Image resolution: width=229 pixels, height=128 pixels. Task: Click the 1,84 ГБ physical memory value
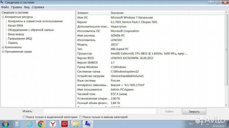(x=115, y=103)
